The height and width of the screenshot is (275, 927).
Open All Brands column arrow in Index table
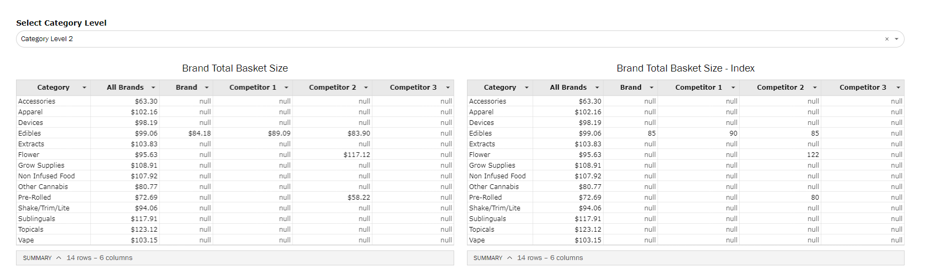[597, 88]
